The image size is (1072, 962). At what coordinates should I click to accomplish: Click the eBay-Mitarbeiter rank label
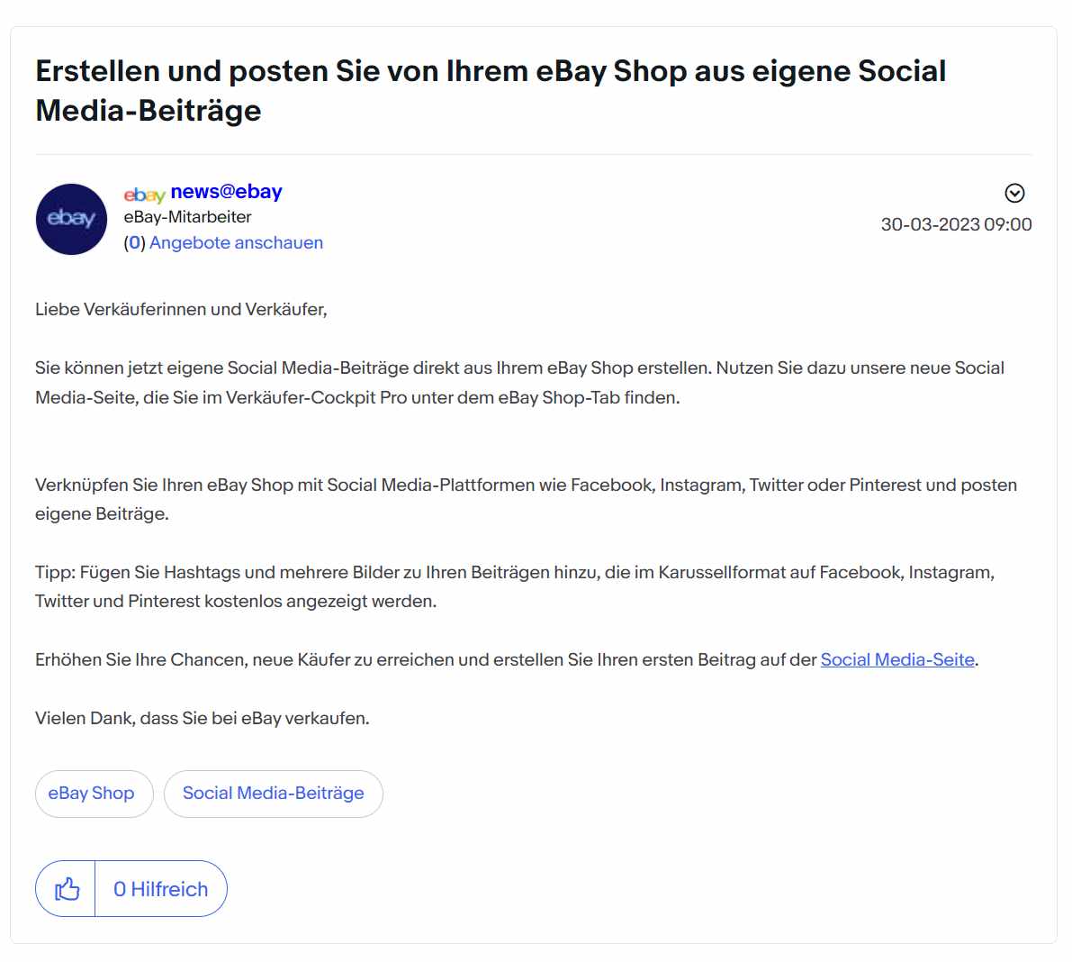pos(187,217)
